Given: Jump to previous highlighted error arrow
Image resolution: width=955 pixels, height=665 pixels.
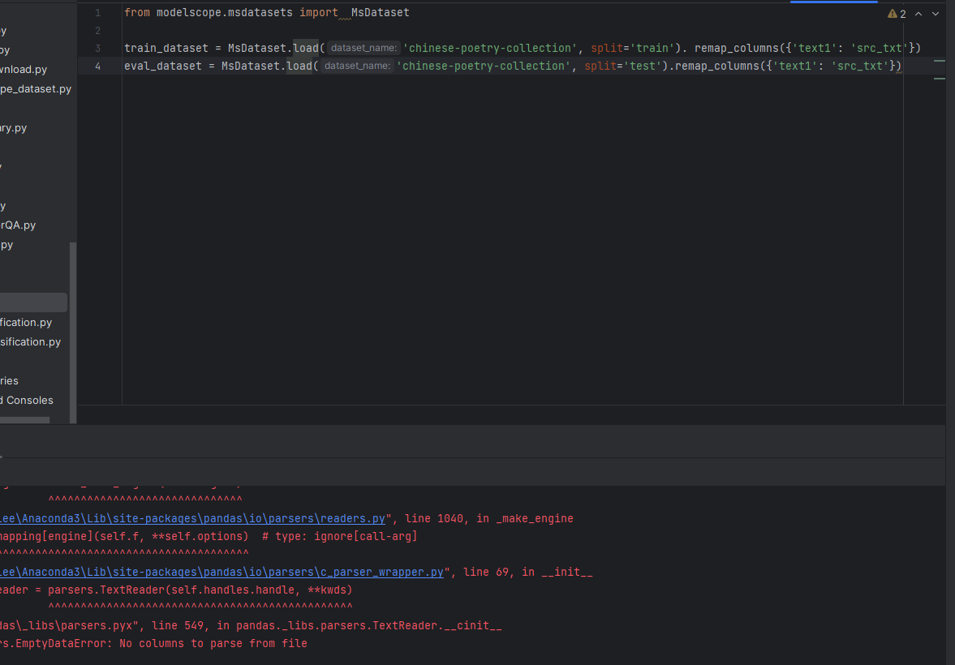Looking at the screenshot, I should [x=918, y=14].
